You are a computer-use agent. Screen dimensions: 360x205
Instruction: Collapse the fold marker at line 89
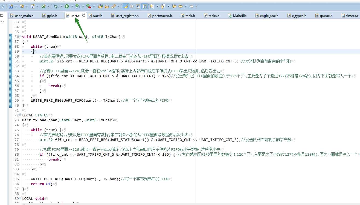pos(20,198)
